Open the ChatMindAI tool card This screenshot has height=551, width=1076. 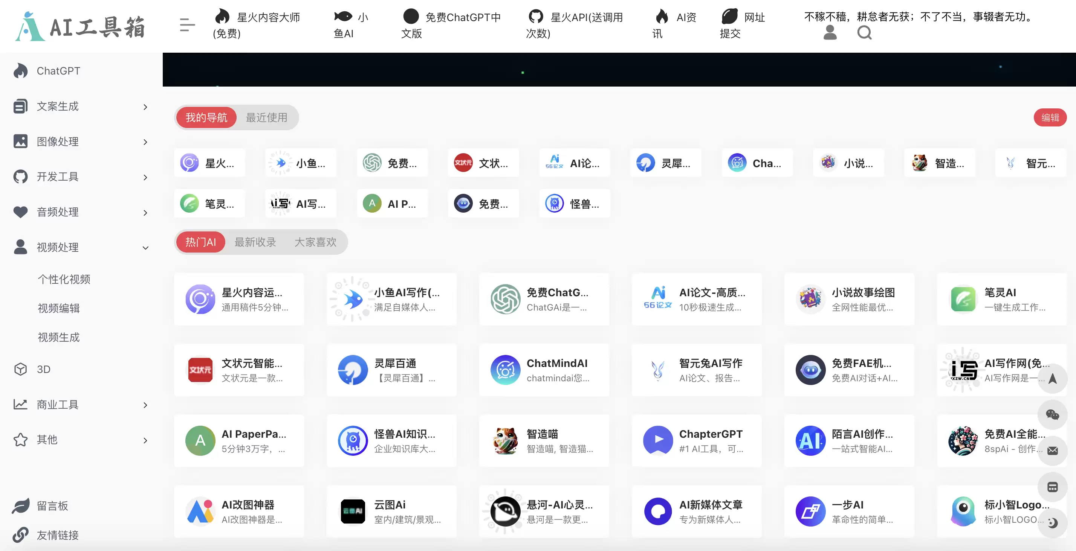544,370
